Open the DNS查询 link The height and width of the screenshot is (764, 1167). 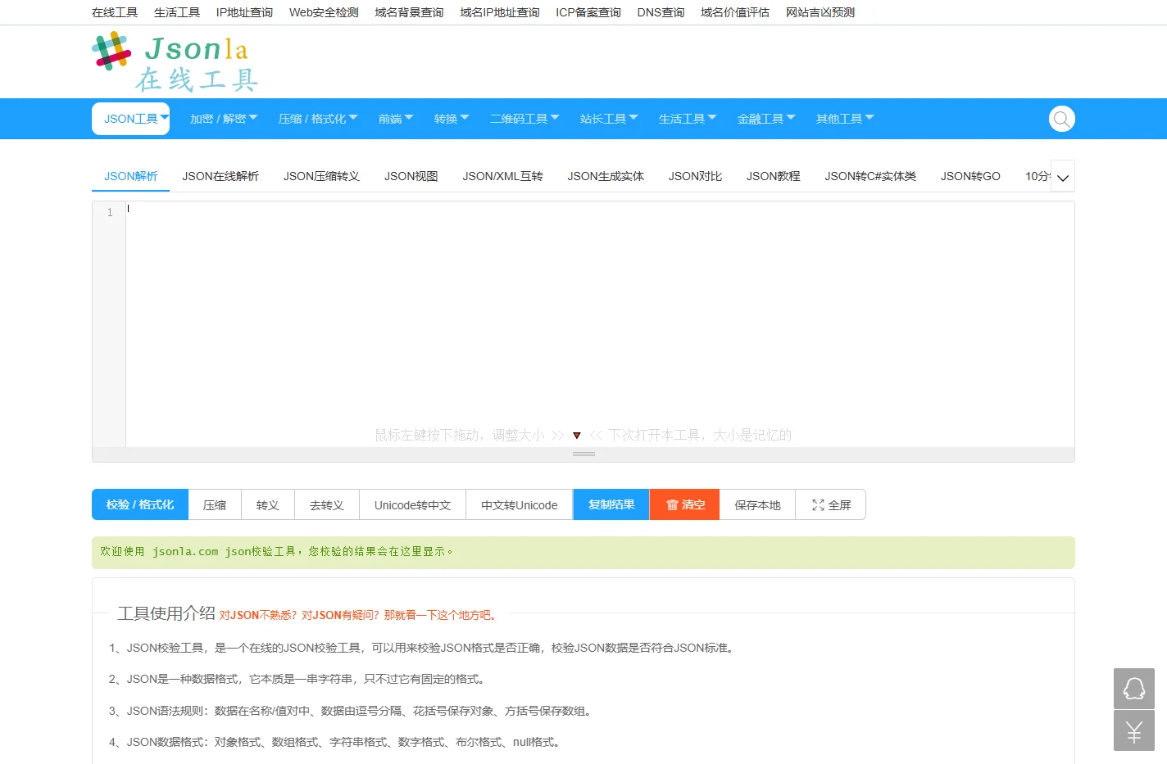tap(661, 12)
